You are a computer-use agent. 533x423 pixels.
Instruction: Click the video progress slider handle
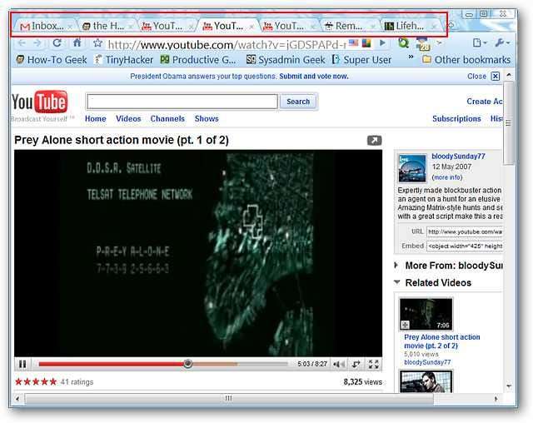(188, 364)
